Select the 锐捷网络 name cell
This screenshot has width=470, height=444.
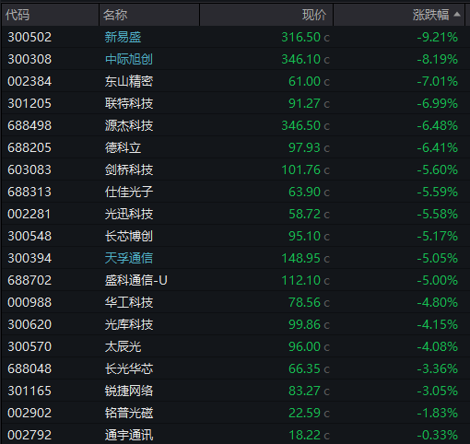129,391
